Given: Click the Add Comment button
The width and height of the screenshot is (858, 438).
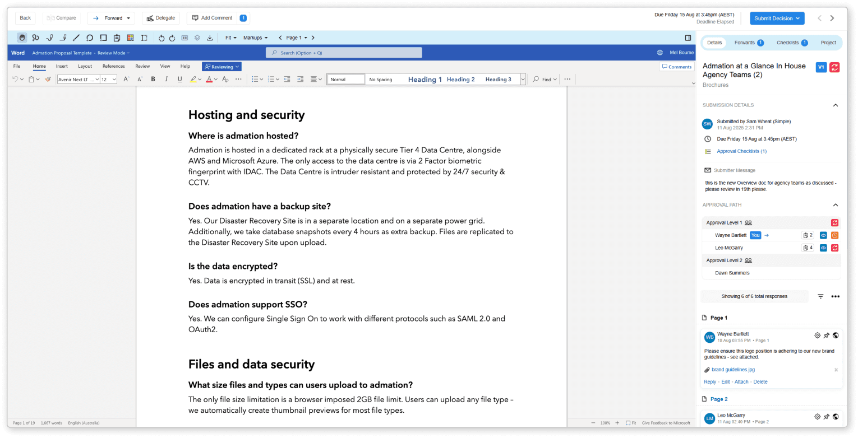Looking at the screenshot, I should click(212, 18).
